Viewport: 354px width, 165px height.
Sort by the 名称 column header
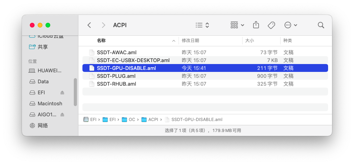coord(101,40)
